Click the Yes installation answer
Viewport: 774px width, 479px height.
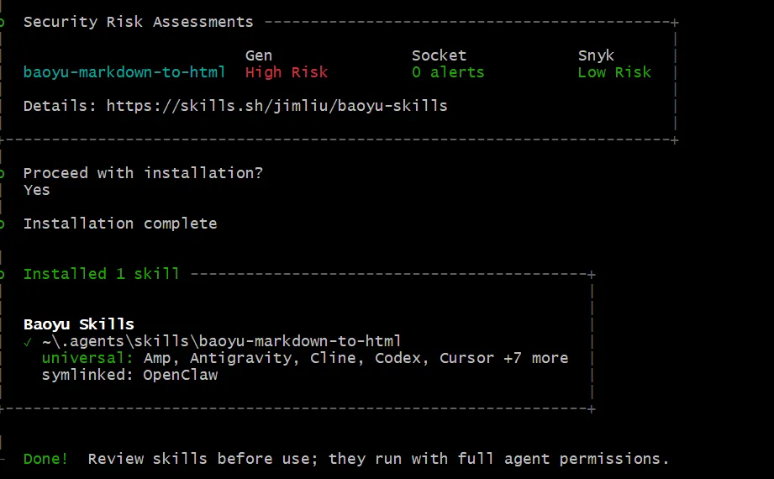36,190
